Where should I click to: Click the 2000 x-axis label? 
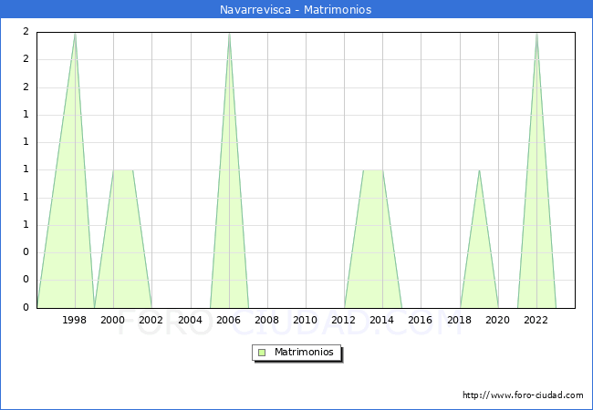[x=113, y=320]
